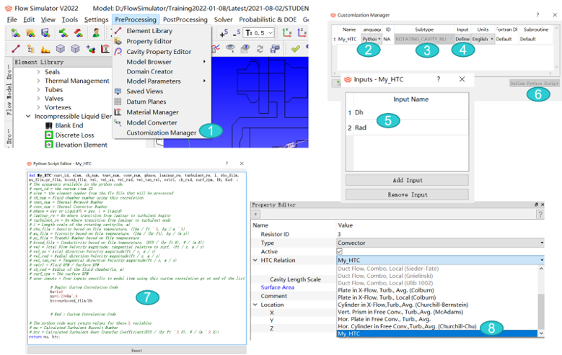Toggle the Active checkbox in Property Editor
Screen dimensions: 562x355
click(339, 251)
